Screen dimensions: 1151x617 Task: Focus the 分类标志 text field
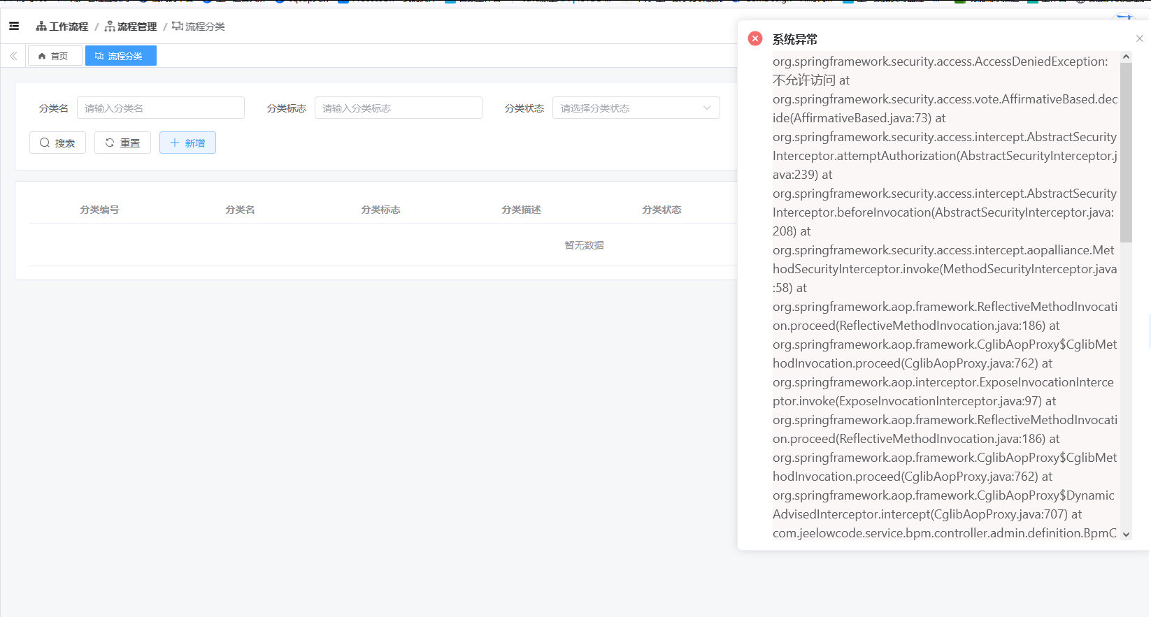398,108
